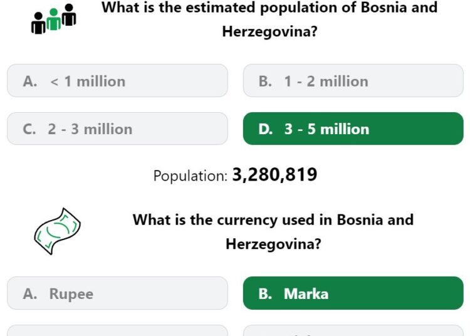Select answer B. 1 - 2 million
Screen dimensions: 470x336
coord(353,81)
